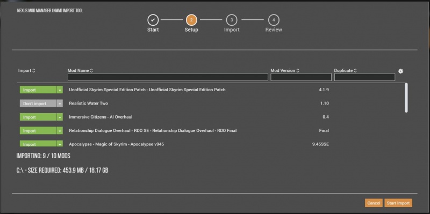Click the Setup step label
This screenshot has width=430, height=214.
click(191, 30)
